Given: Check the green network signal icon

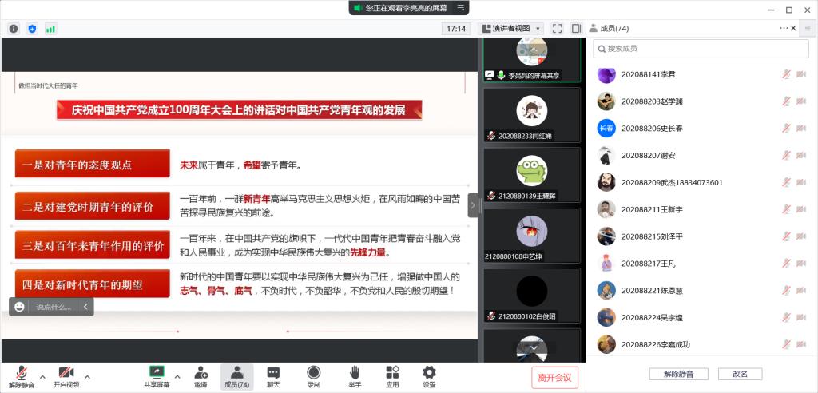Looking at the screenshot, I should coord(50,29).
